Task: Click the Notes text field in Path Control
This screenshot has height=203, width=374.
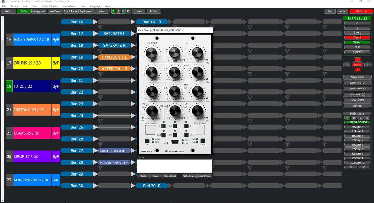Action: pyautogui.click(x=175, y=166)
